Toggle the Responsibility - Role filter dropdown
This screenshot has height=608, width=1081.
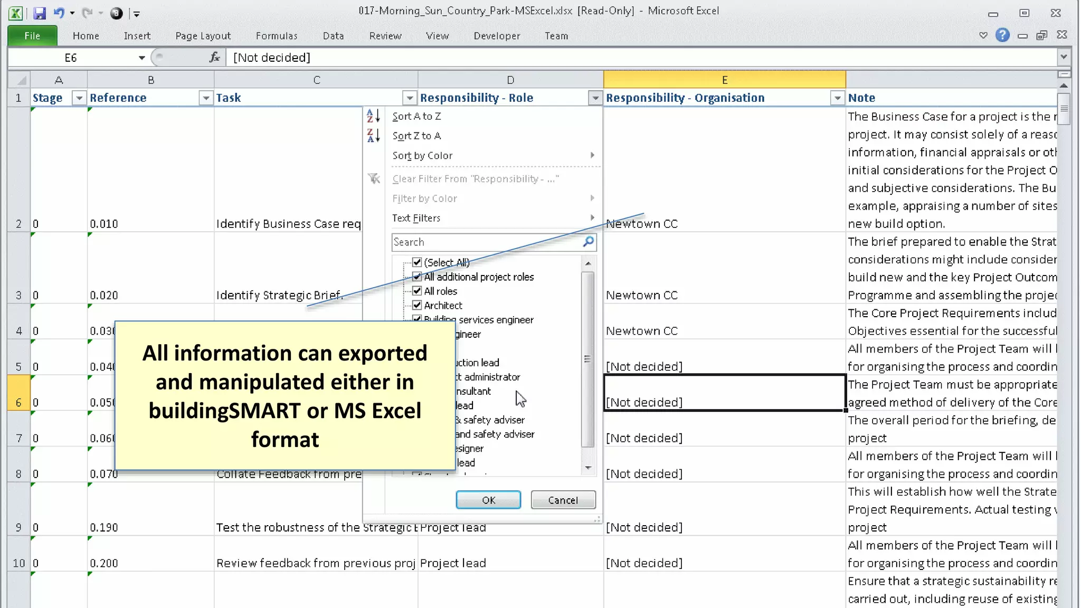595,98
